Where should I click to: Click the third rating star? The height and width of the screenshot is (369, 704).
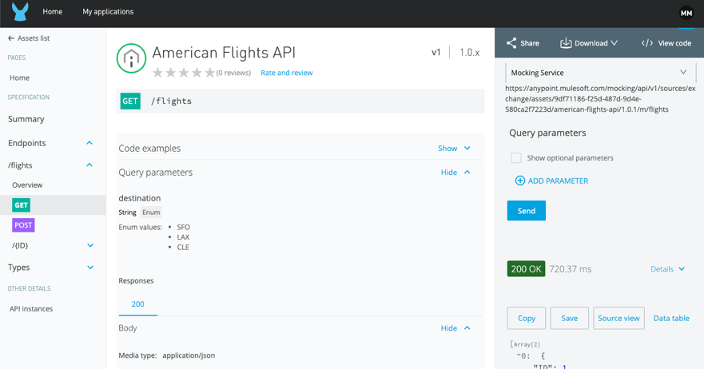184,73
